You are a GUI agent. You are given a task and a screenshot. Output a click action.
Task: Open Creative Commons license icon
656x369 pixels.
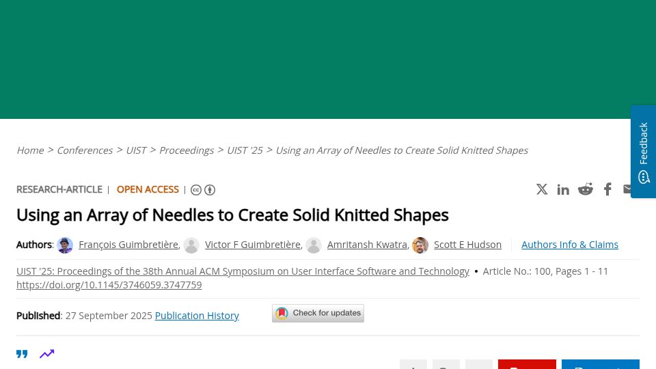click(196, 190)
